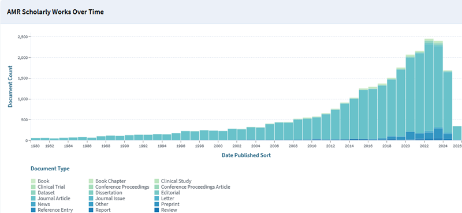Select Preprint document type in legend

click(167, 204)
